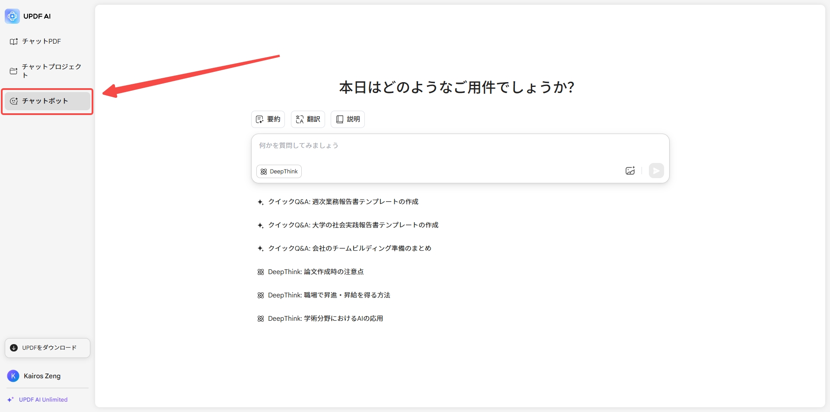830x412 pixels.
Task: Click the UPDFをダウンロード button
Action: coord(48,348)
